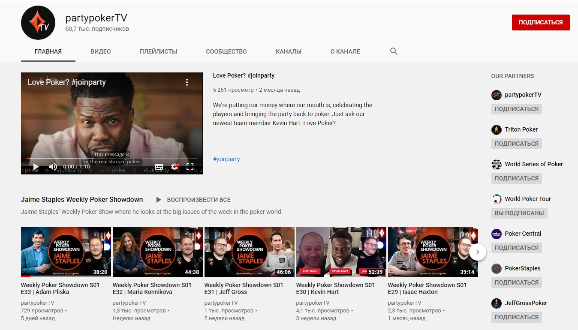Screen dimensions: 578x330
Task: Open the JeffGrossPoker channel avatar
Action: click(x=496, y=303)
